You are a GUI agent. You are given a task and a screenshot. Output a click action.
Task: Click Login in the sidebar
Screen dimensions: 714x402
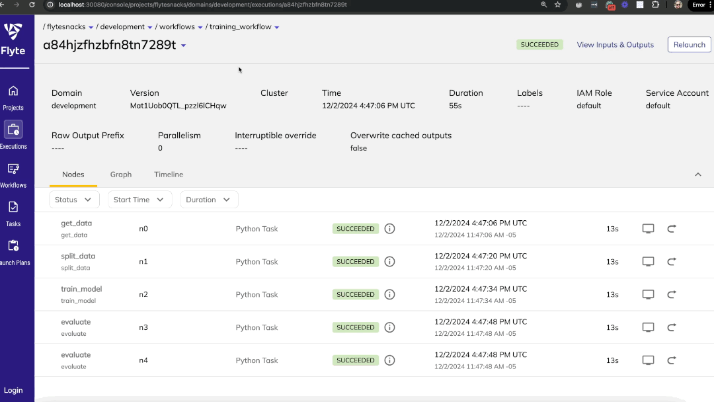(13, 390)
